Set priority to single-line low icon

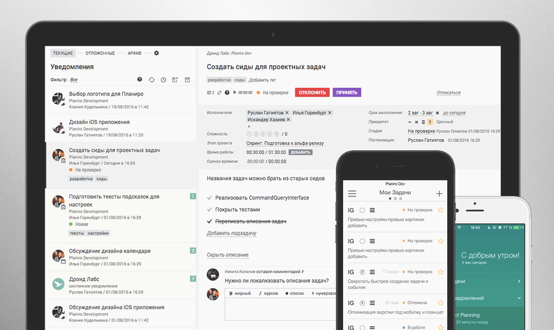pyautogui.click(x=410, y=122)
